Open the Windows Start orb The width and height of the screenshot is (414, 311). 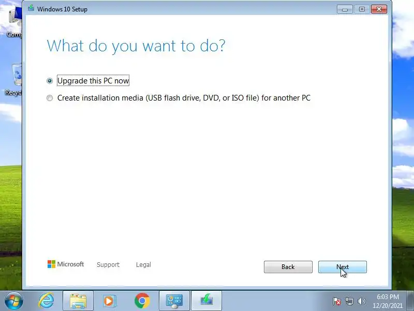(x=13, y=301)
